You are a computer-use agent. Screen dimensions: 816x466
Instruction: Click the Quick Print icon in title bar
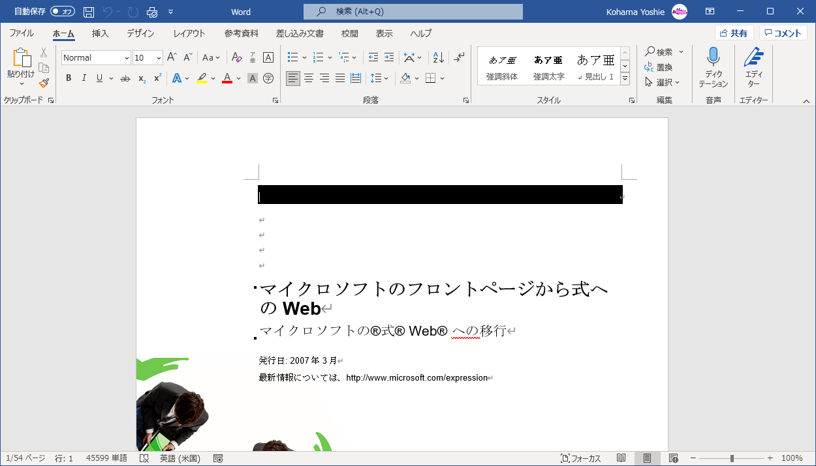tap(152, 12)
